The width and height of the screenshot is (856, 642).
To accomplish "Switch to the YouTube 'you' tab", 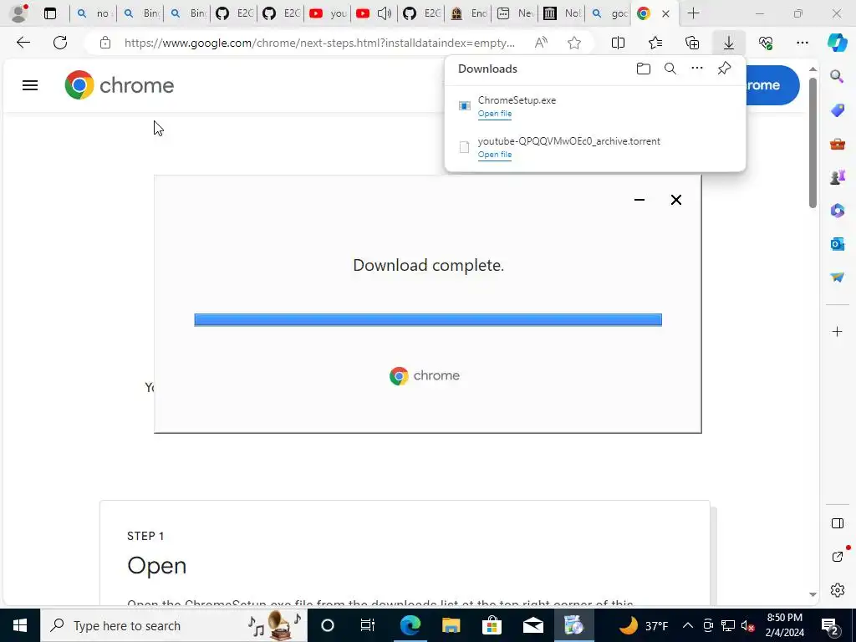I will tap(328, 13).
